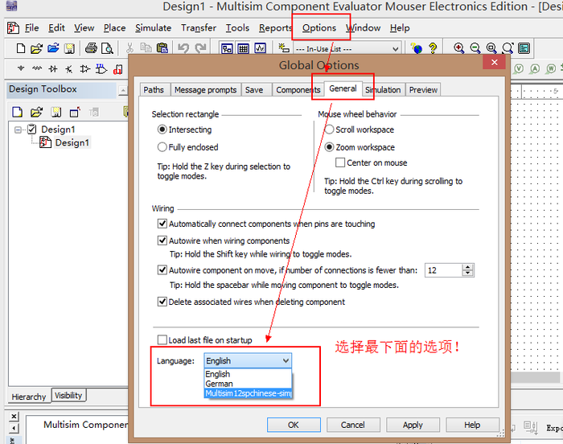
Task: Click the New design icon in main toolbar
Action: click(21, 48)
